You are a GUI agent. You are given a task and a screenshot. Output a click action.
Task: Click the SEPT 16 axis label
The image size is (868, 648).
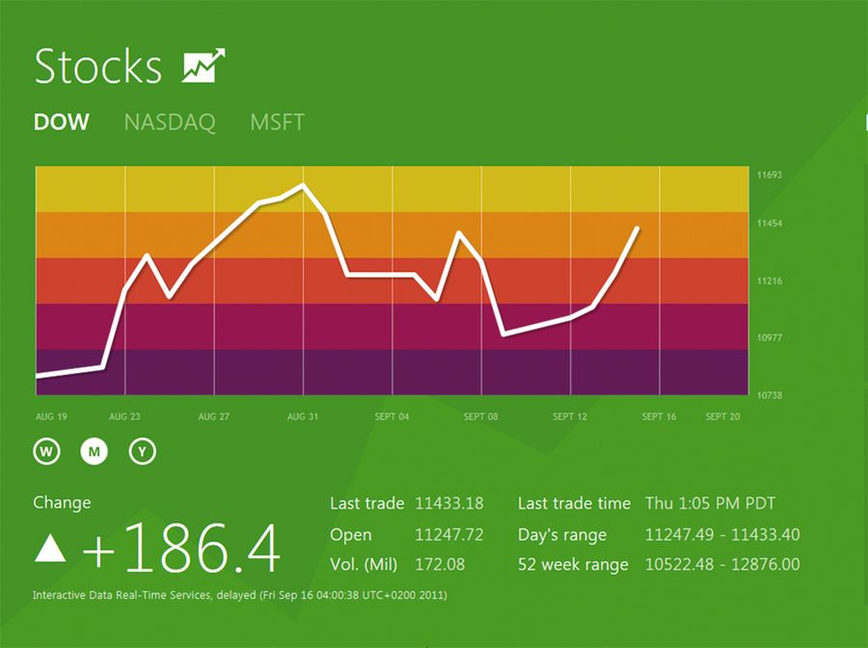[x=659, y=417]
